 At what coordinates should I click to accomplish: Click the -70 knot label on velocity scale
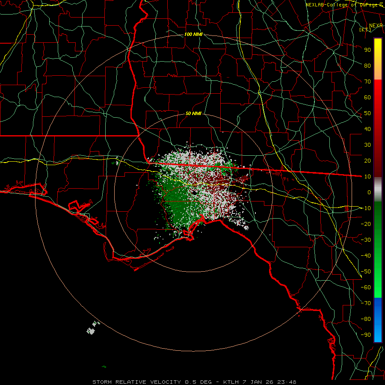(x=366, y=303)
